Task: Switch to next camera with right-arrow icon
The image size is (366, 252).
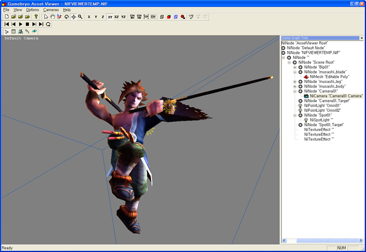Action: 139,17
